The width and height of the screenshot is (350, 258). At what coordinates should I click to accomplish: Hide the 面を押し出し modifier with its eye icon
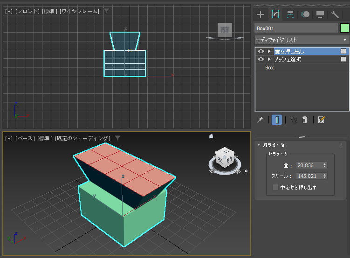click(x=261, y=51)
